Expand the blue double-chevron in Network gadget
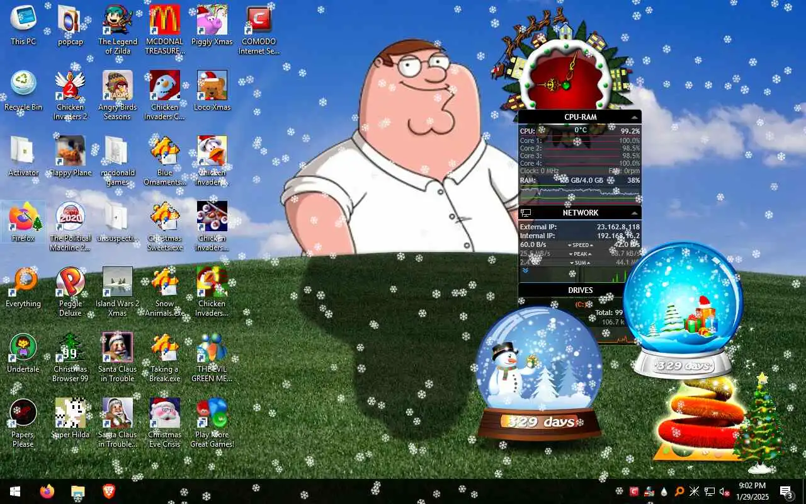 pos(525,270)
